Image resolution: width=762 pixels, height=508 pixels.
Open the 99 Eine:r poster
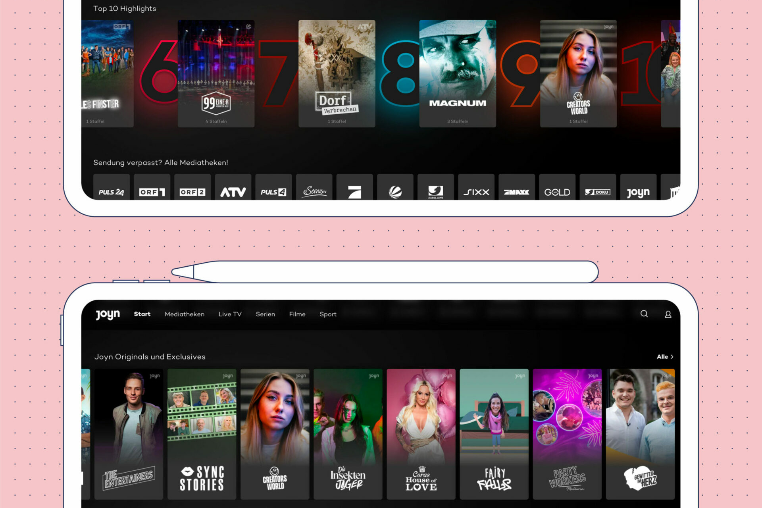[x=216, y=74]
